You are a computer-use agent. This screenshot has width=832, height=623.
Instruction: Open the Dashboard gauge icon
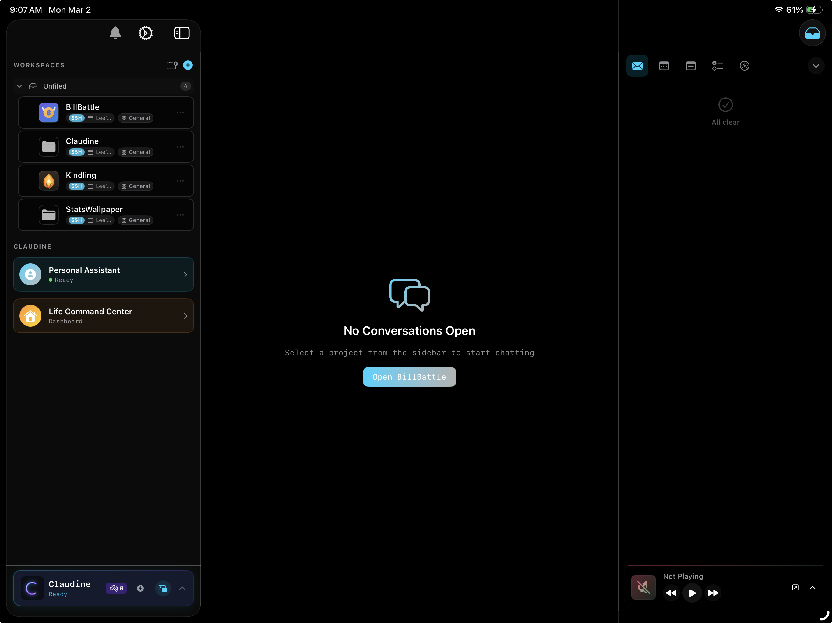click(x=745, y=66)
